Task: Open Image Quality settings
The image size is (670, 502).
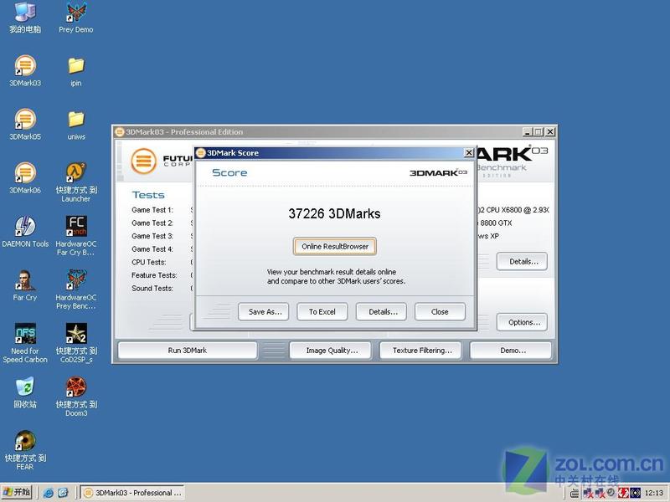Action: (332, 351)
